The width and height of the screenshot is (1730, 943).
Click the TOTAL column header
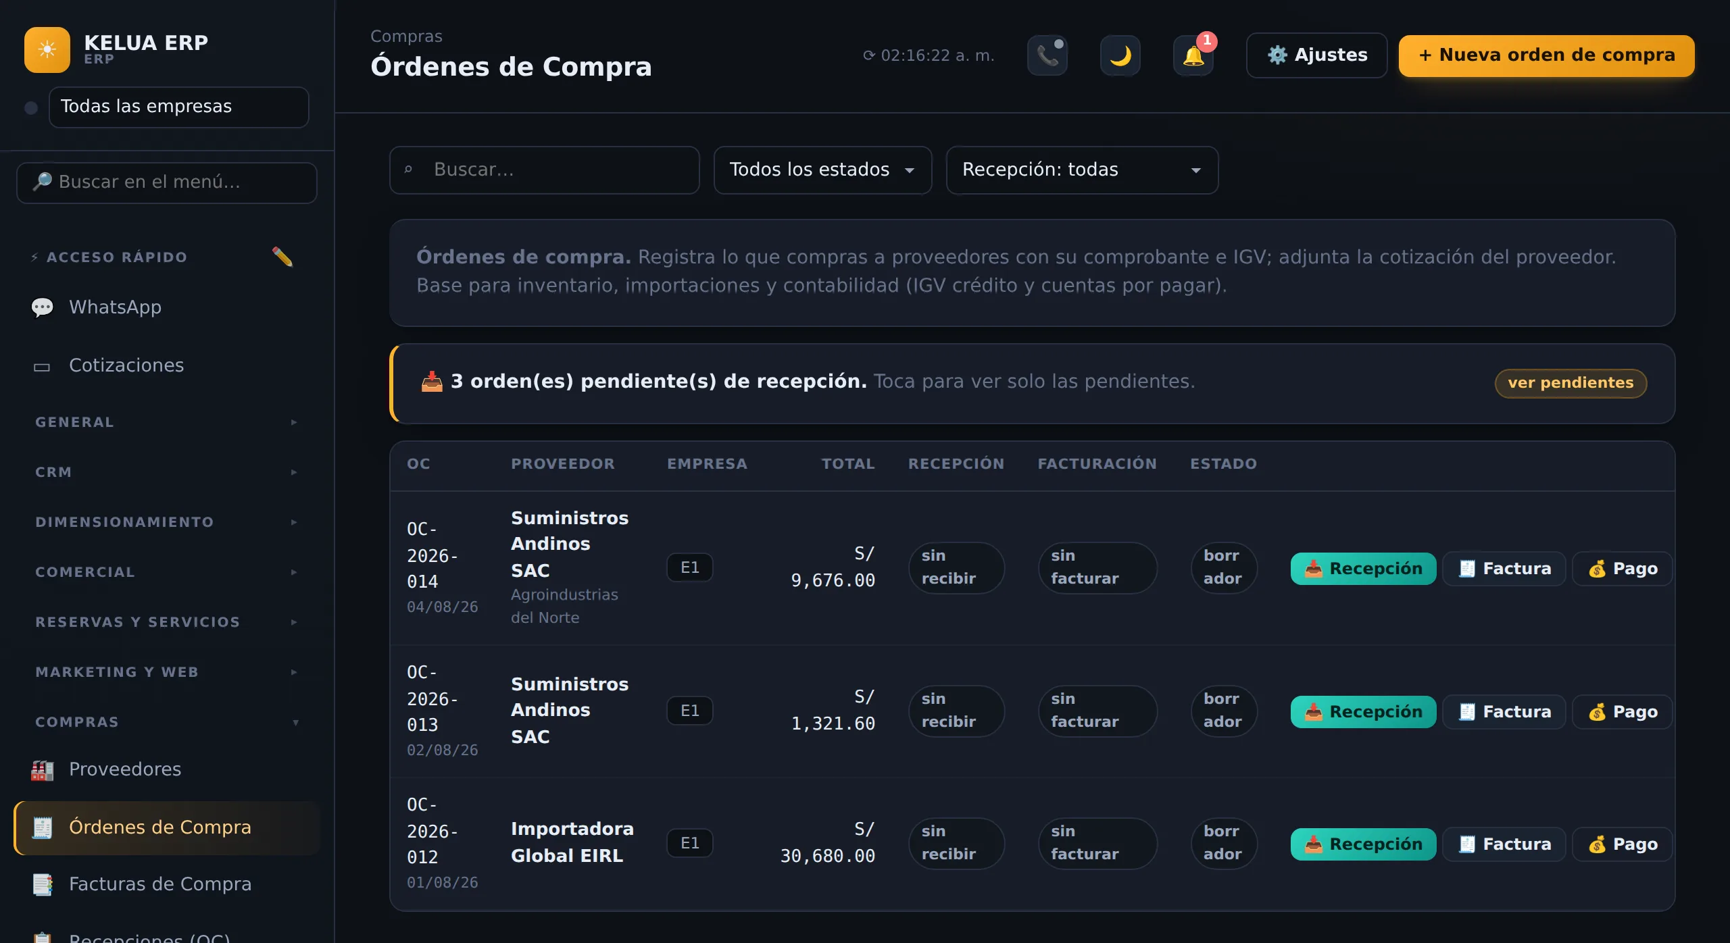pyautogui.click(x=848, y=464)
